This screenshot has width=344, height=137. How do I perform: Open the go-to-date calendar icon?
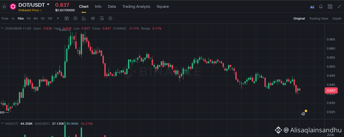click(67, 18)
